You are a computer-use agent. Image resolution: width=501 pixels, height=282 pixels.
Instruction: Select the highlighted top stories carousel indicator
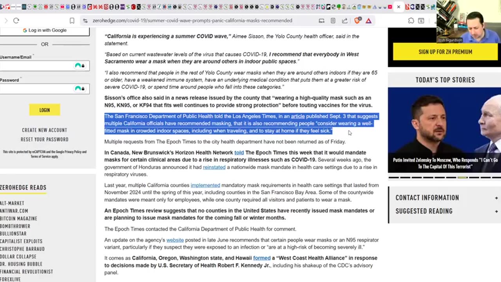462,177
